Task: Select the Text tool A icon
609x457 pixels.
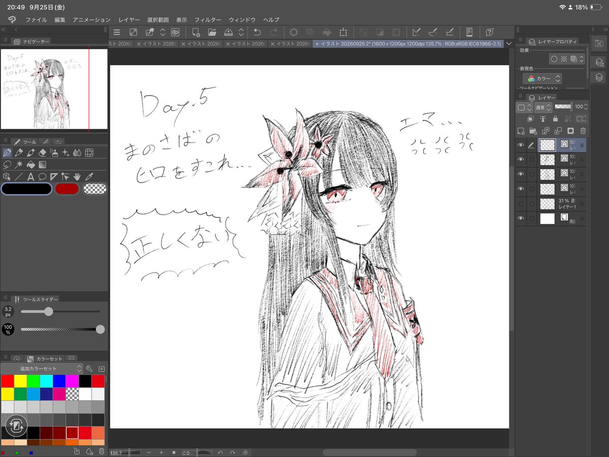Action: coord(30,177)
